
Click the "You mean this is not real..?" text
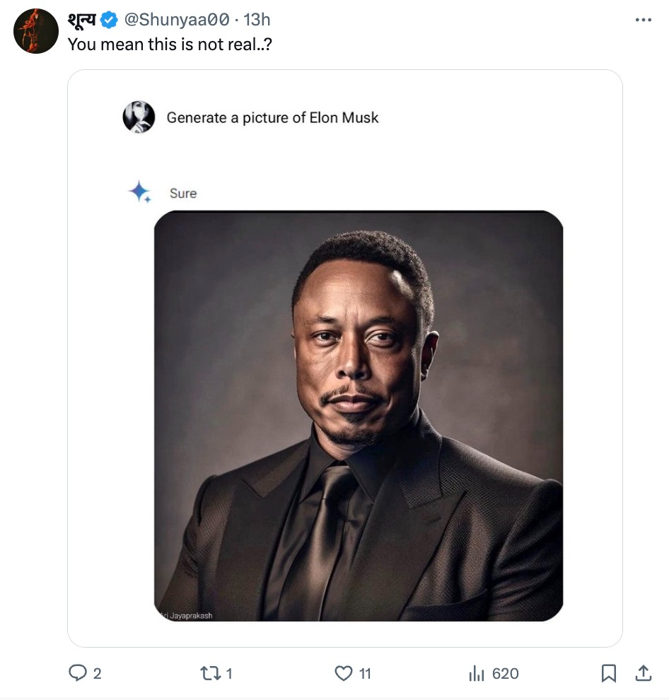pyautogui.click(x=170, y=44)
